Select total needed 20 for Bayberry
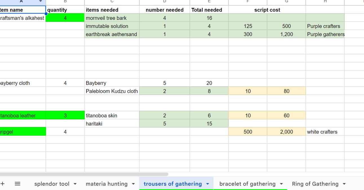 tap(209, 83)
